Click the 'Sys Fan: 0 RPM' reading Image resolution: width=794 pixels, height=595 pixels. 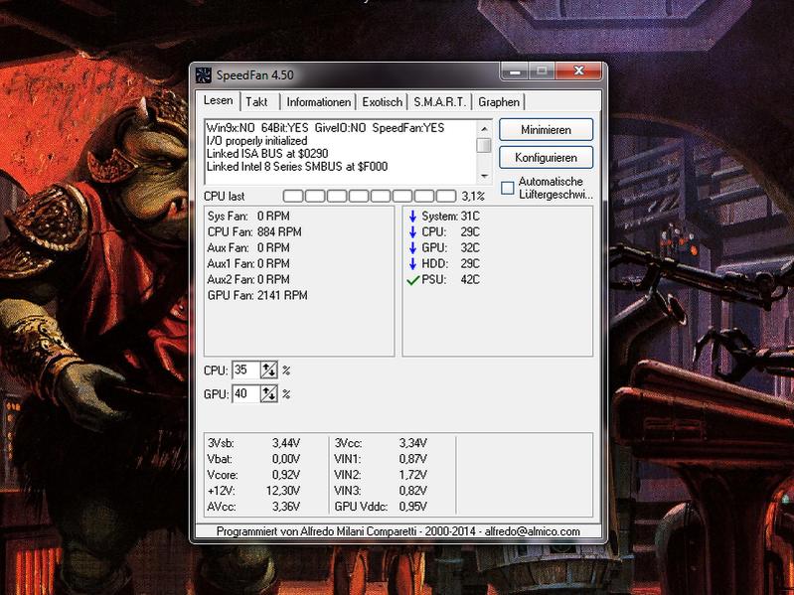(248, 216)
